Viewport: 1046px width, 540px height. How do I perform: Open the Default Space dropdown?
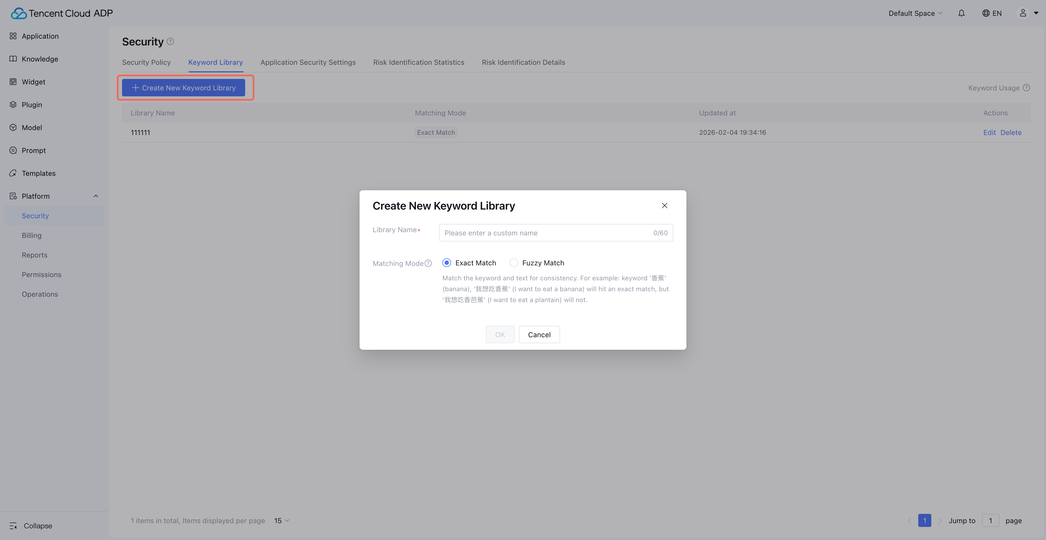(x=915, y=13)
